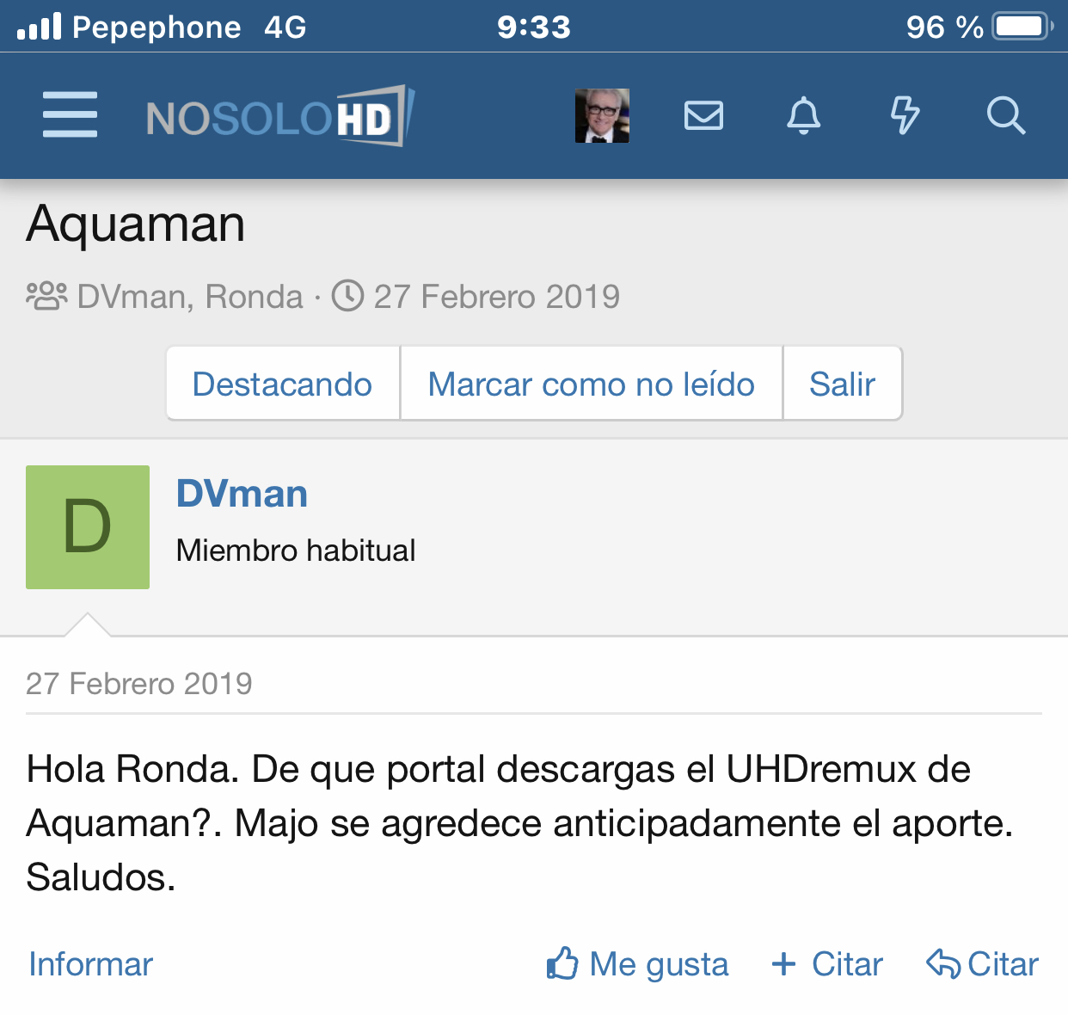1068x1015 pixels.
Task: Open search with the magnifier icon
Action: pyautogui.click(x=1005, y=115)
